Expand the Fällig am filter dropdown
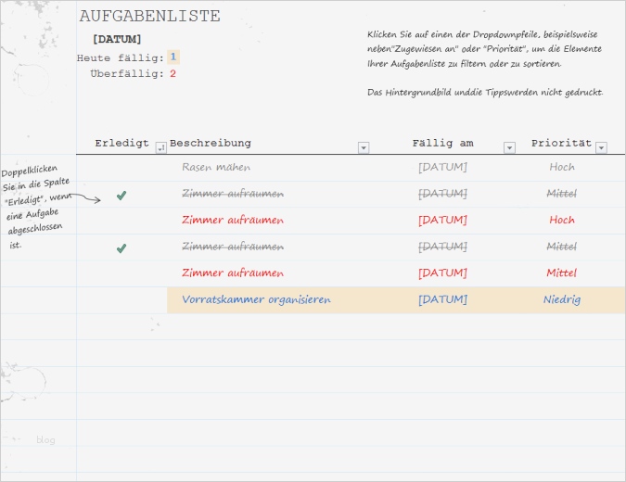626x482 pixels. coord(509,147)
